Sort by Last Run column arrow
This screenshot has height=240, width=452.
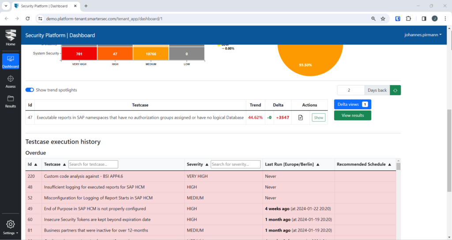[318, 165]
